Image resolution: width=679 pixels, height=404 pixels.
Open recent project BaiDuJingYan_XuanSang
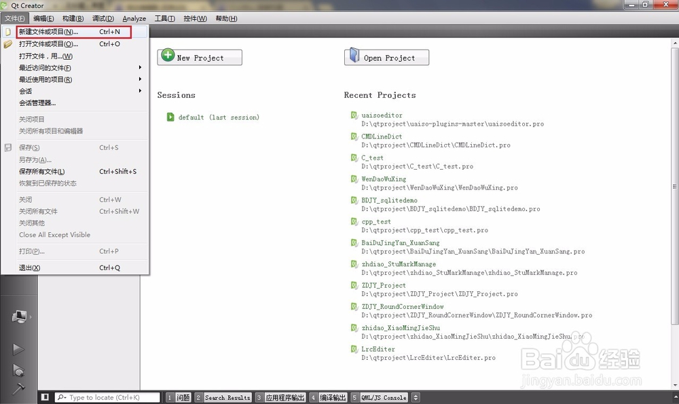[x=401, y=242]
